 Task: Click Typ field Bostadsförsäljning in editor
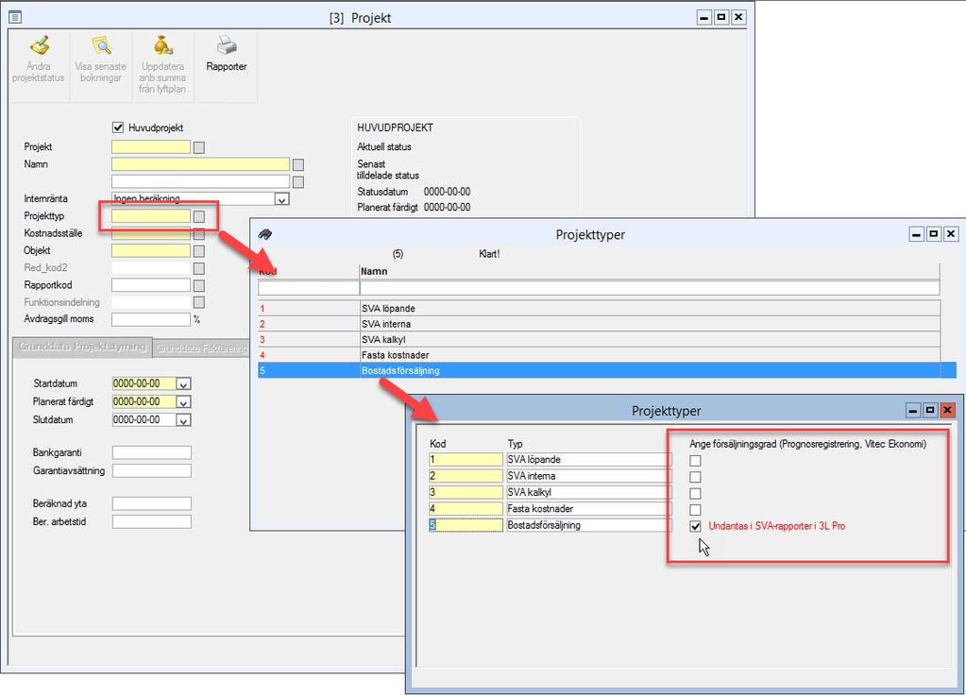click(x=588, y=525)
